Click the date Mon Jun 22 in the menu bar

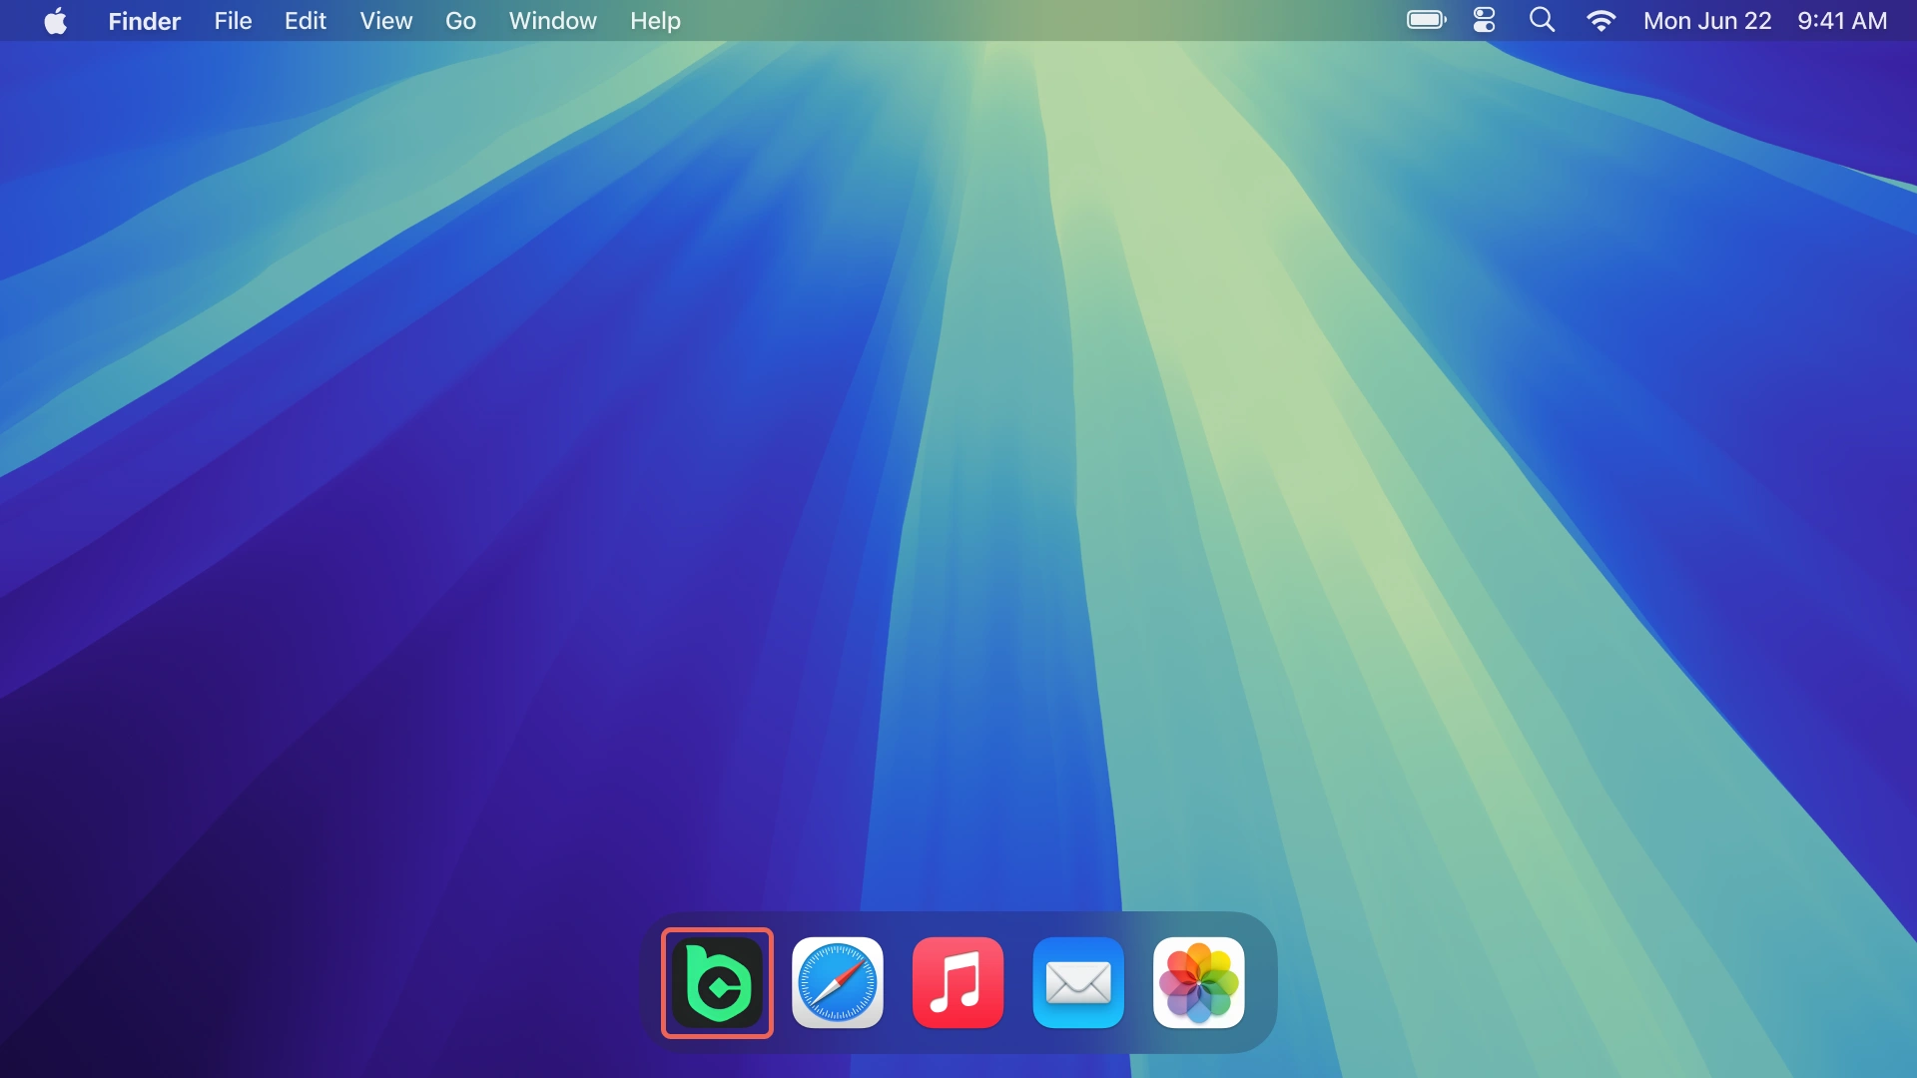click(x=1707, y=20)
